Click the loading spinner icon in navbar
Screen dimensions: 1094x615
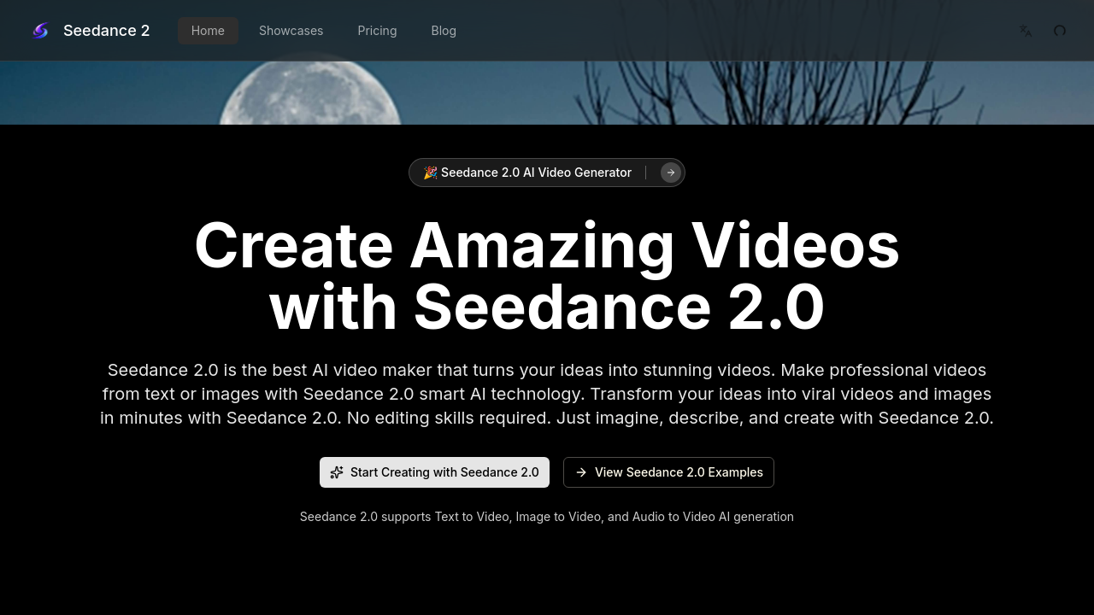[1060, 31]
